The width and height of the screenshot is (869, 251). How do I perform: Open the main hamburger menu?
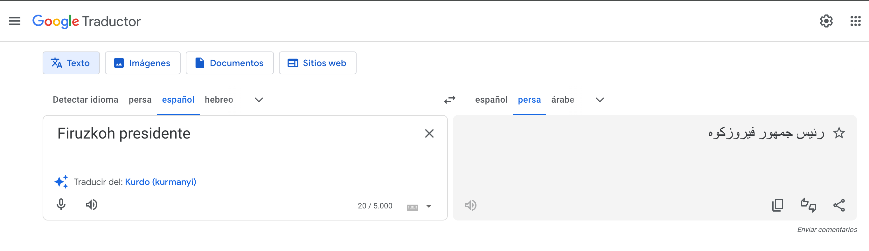[x=15, y=21]
